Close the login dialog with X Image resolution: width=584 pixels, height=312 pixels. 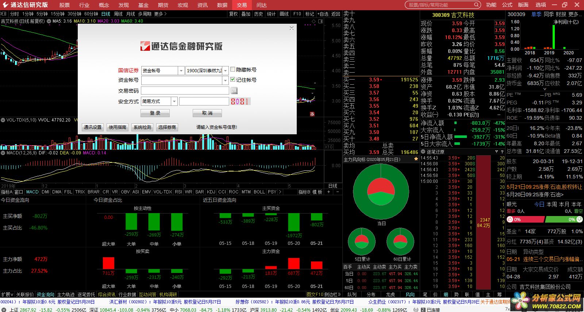[291, 28]
